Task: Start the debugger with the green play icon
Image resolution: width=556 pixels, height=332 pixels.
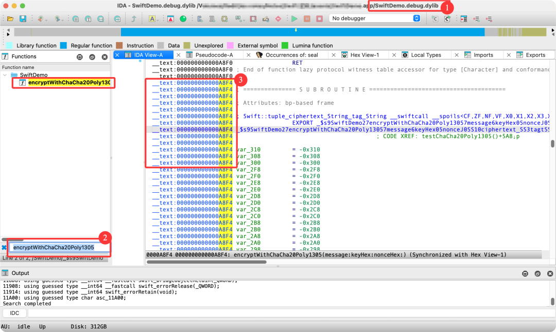Action: 294,19
